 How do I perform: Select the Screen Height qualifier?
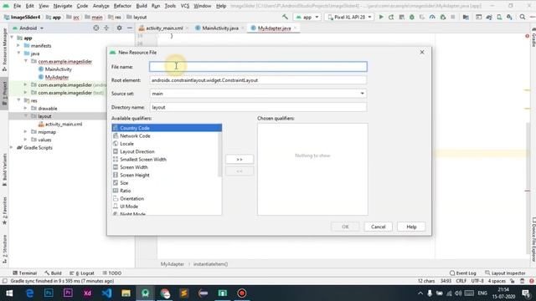[x=167, y=175]
